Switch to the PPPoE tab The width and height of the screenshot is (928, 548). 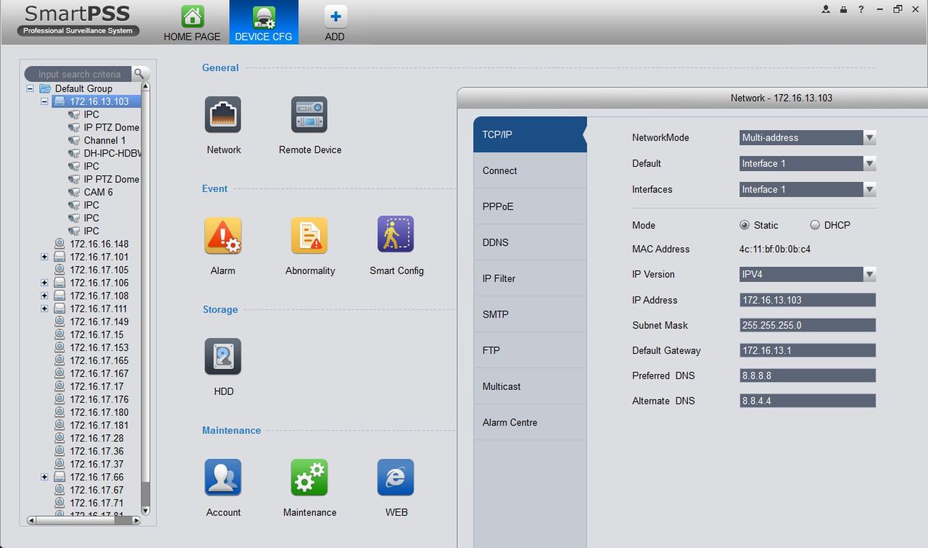click(x=530, y=207)
